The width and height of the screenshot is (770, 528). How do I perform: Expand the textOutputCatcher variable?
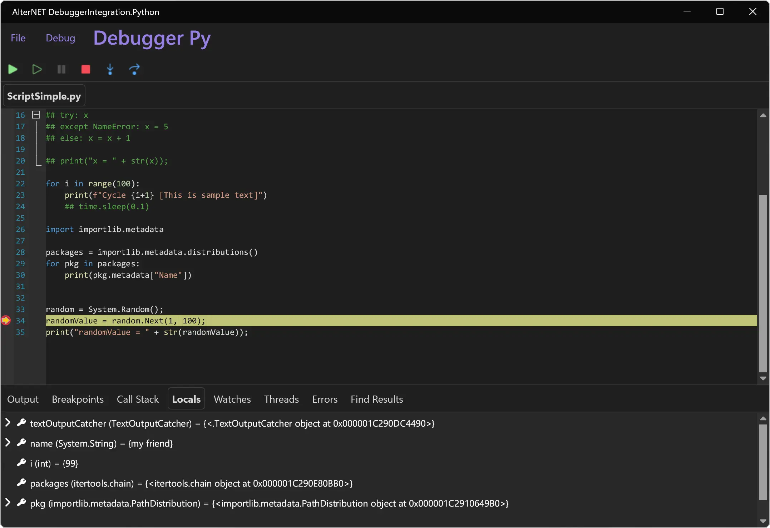(8, 423)
